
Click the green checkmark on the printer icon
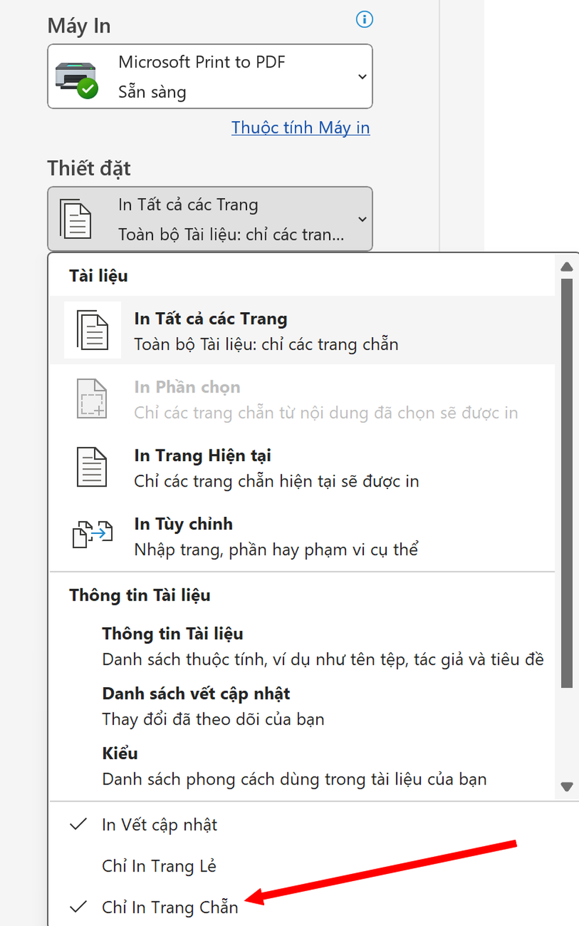87,89
